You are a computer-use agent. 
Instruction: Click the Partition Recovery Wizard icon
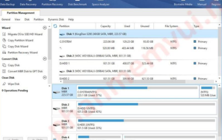coord(4,52)
